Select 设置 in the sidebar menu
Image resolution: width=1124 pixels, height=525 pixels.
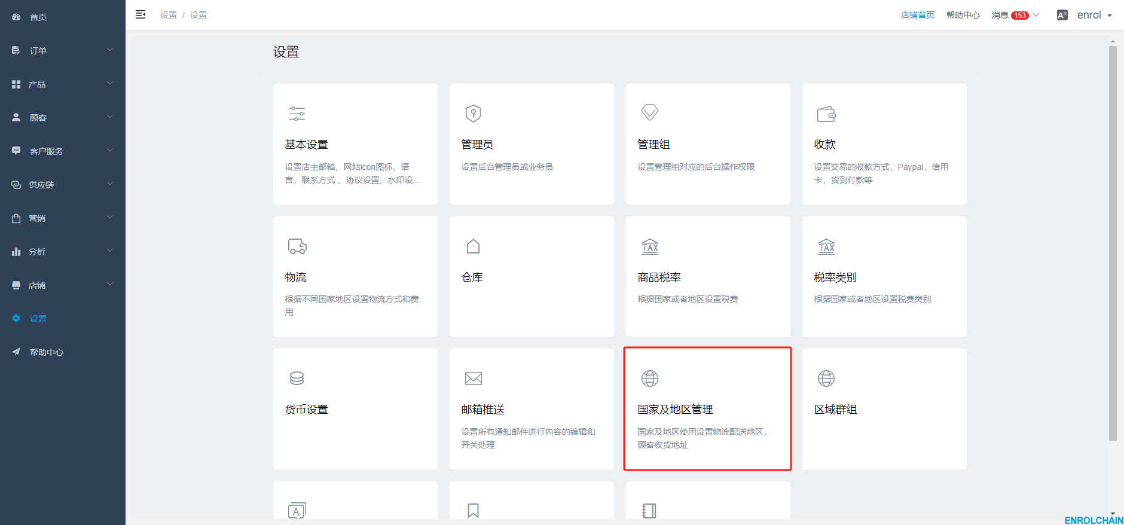38,319
